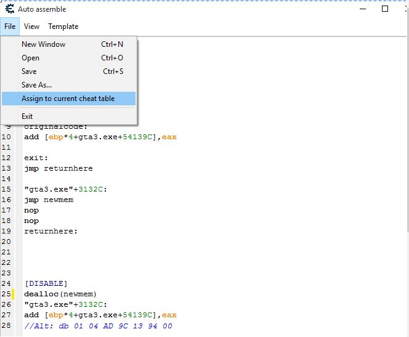
Task: Click Exit in the File menu
Action: point(27,116)
